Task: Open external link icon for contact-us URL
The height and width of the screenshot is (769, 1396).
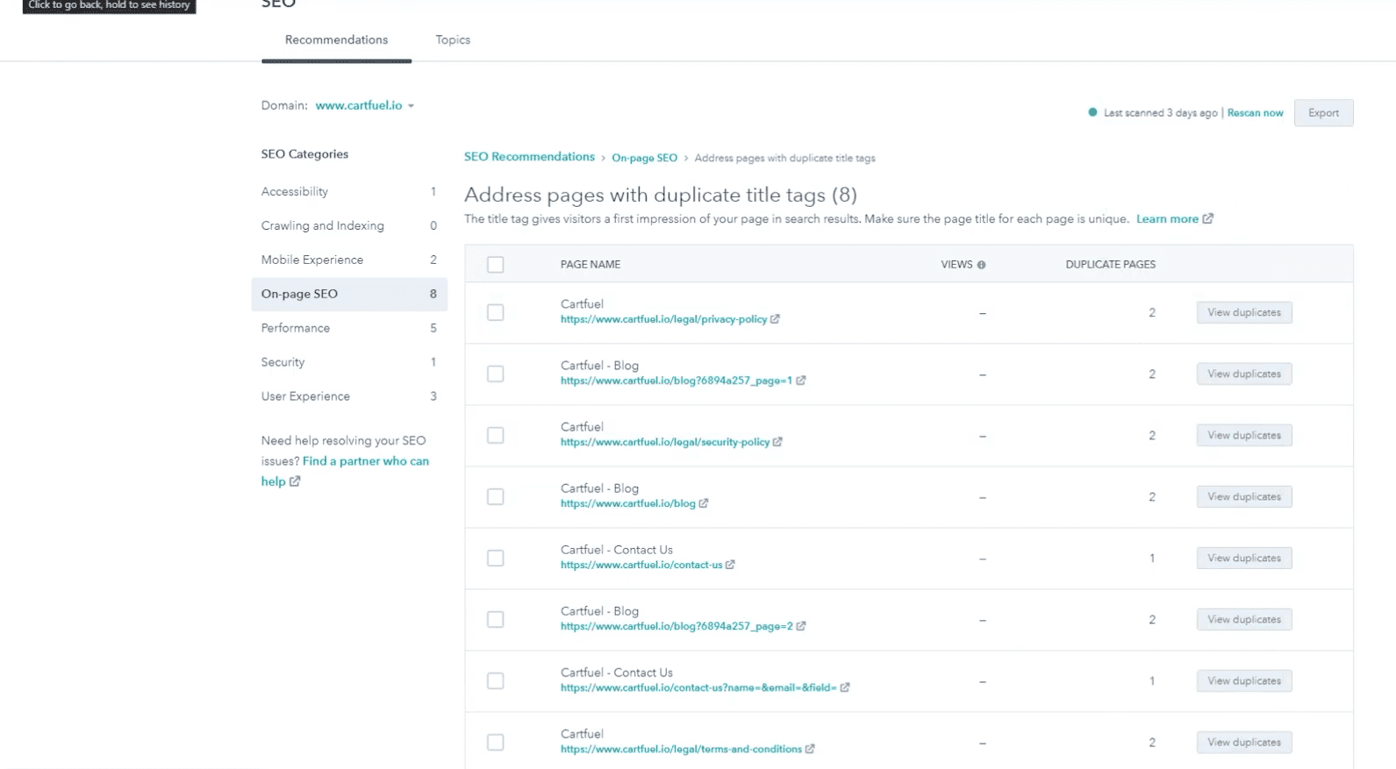Action: point(730,565)
